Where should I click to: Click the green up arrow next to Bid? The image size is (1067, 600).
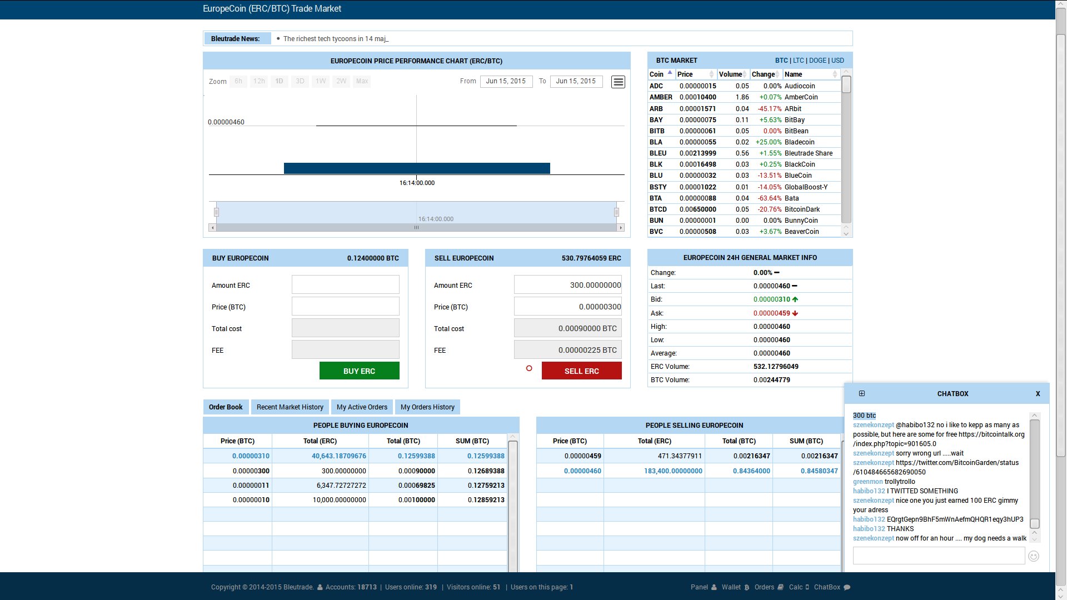[795, 299]
